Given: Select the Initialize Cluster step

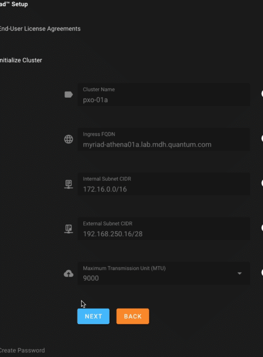Looking at the screenshot, I should 21,60.
